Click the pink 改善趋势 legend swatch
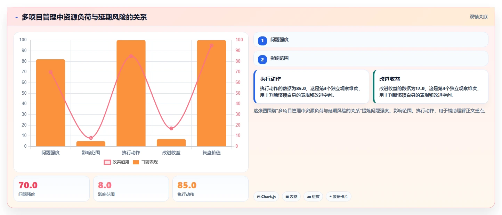This screenshot has width=502, height=215. (x=107, y=162)
